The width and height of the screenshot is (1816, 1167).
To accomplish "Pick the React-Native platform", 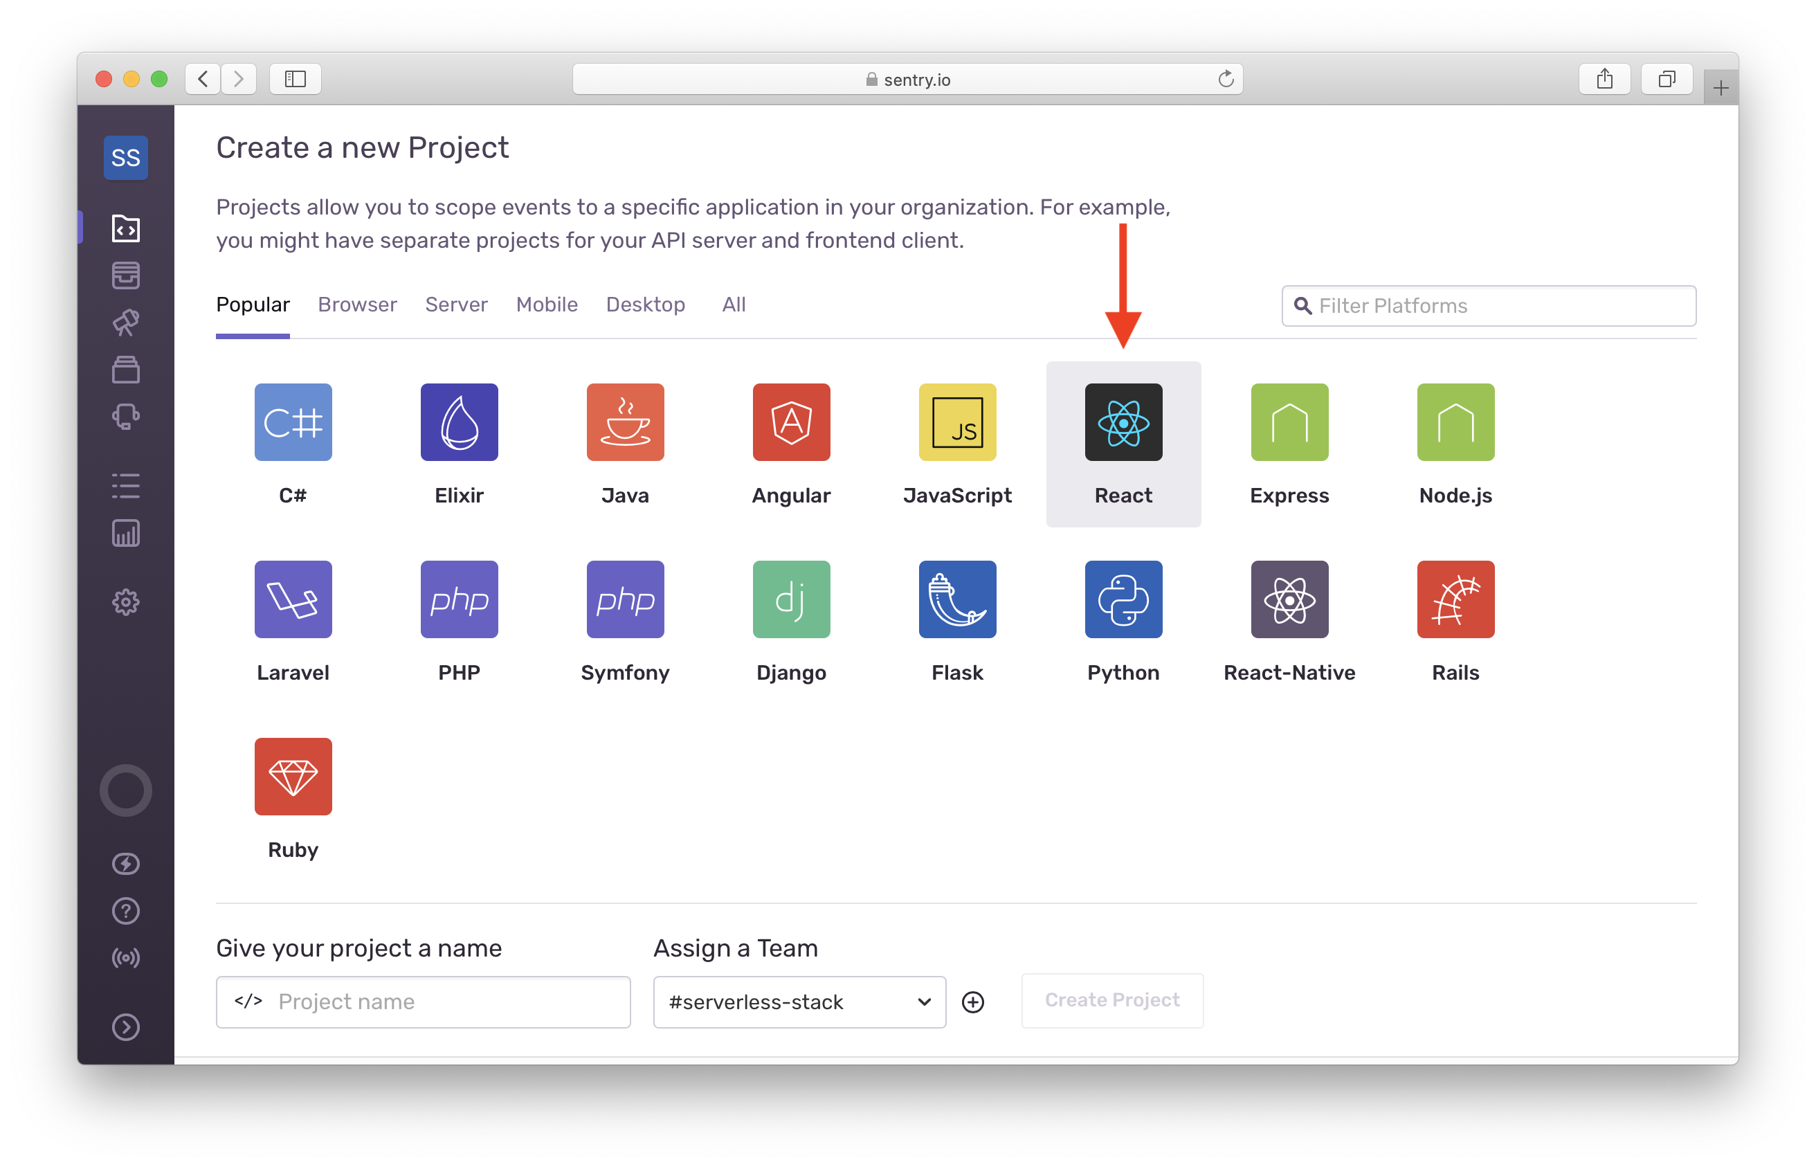I will tap(1289, 599).
